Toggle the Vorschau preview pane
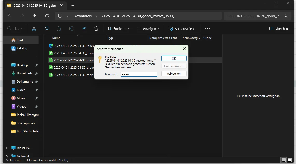Image resolution: width=296 pixels, height=164 pixels. 279,29
